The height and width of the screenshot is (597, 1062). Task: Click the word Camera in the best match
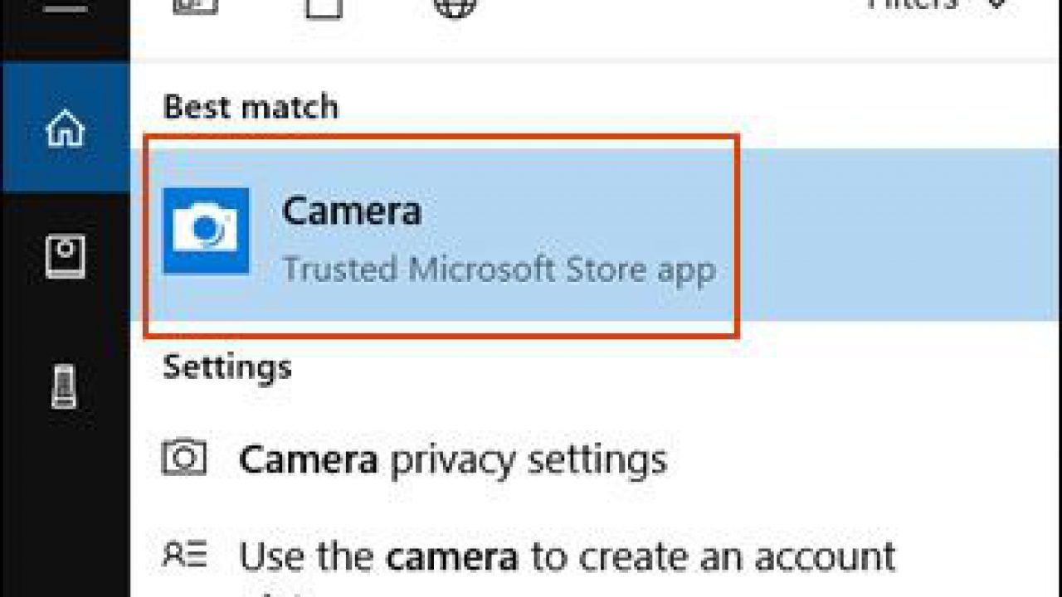point(352,211)
